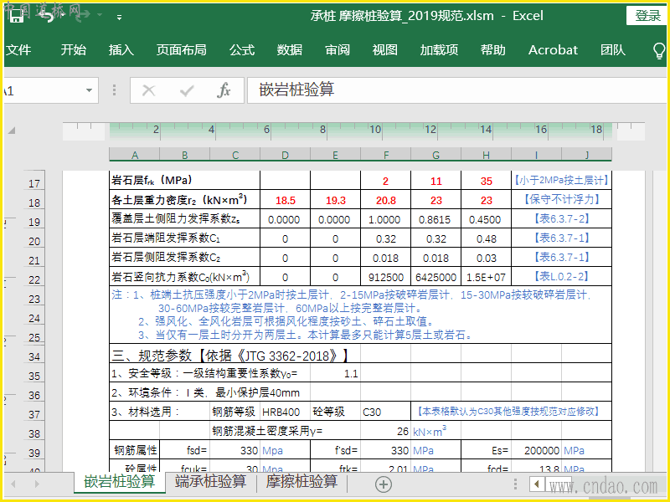Click the formula bar Enter checkmark icon
The height and width of the screenshot is (502, 670).
coord(186,90)
